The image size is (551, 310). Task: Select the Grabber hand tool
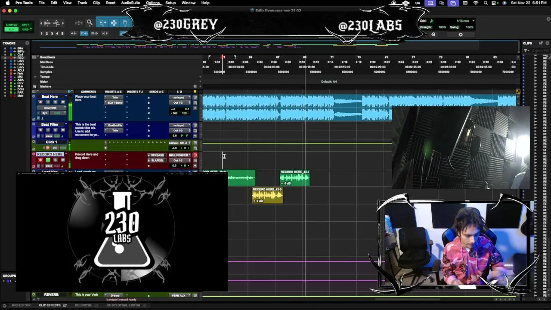[x=124, y=23]
